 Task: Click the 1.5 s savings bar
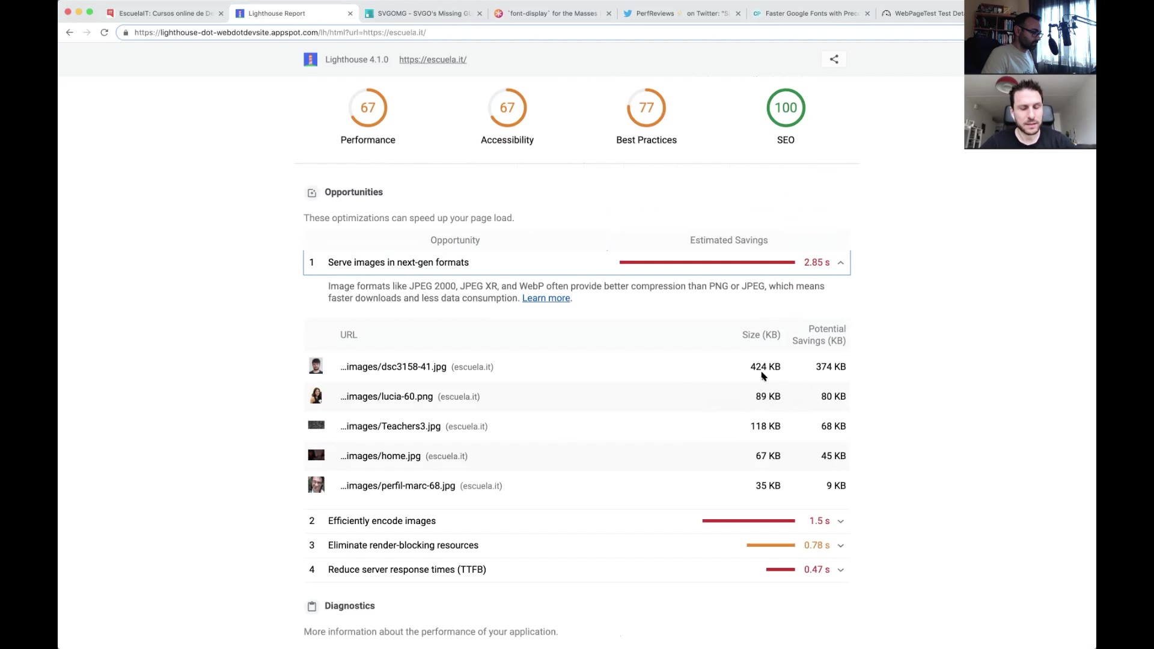tap(748, 521)
